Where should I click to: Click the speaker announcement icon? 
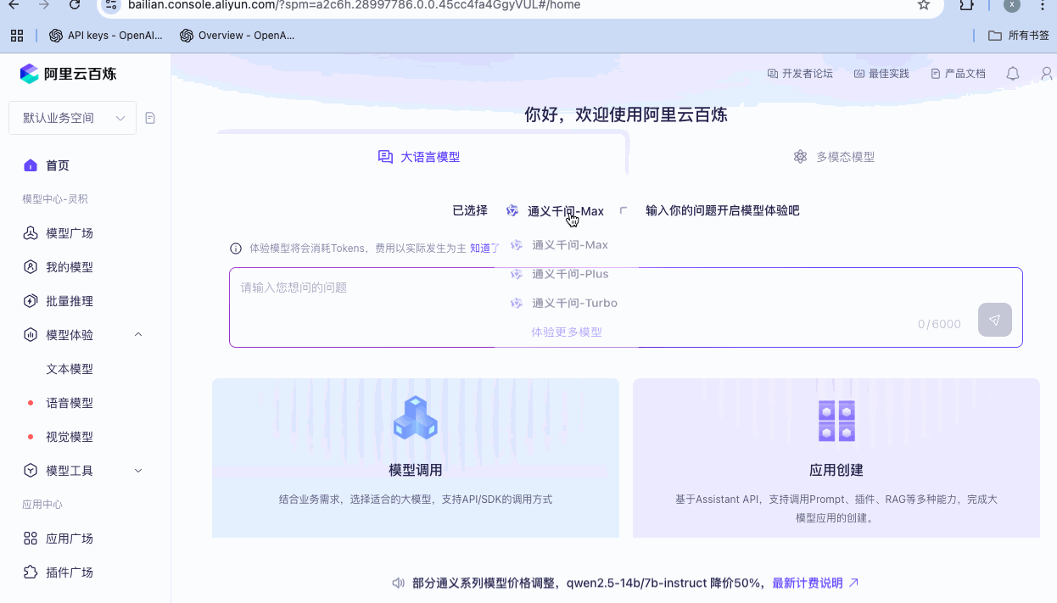click(x=398, y=583)
